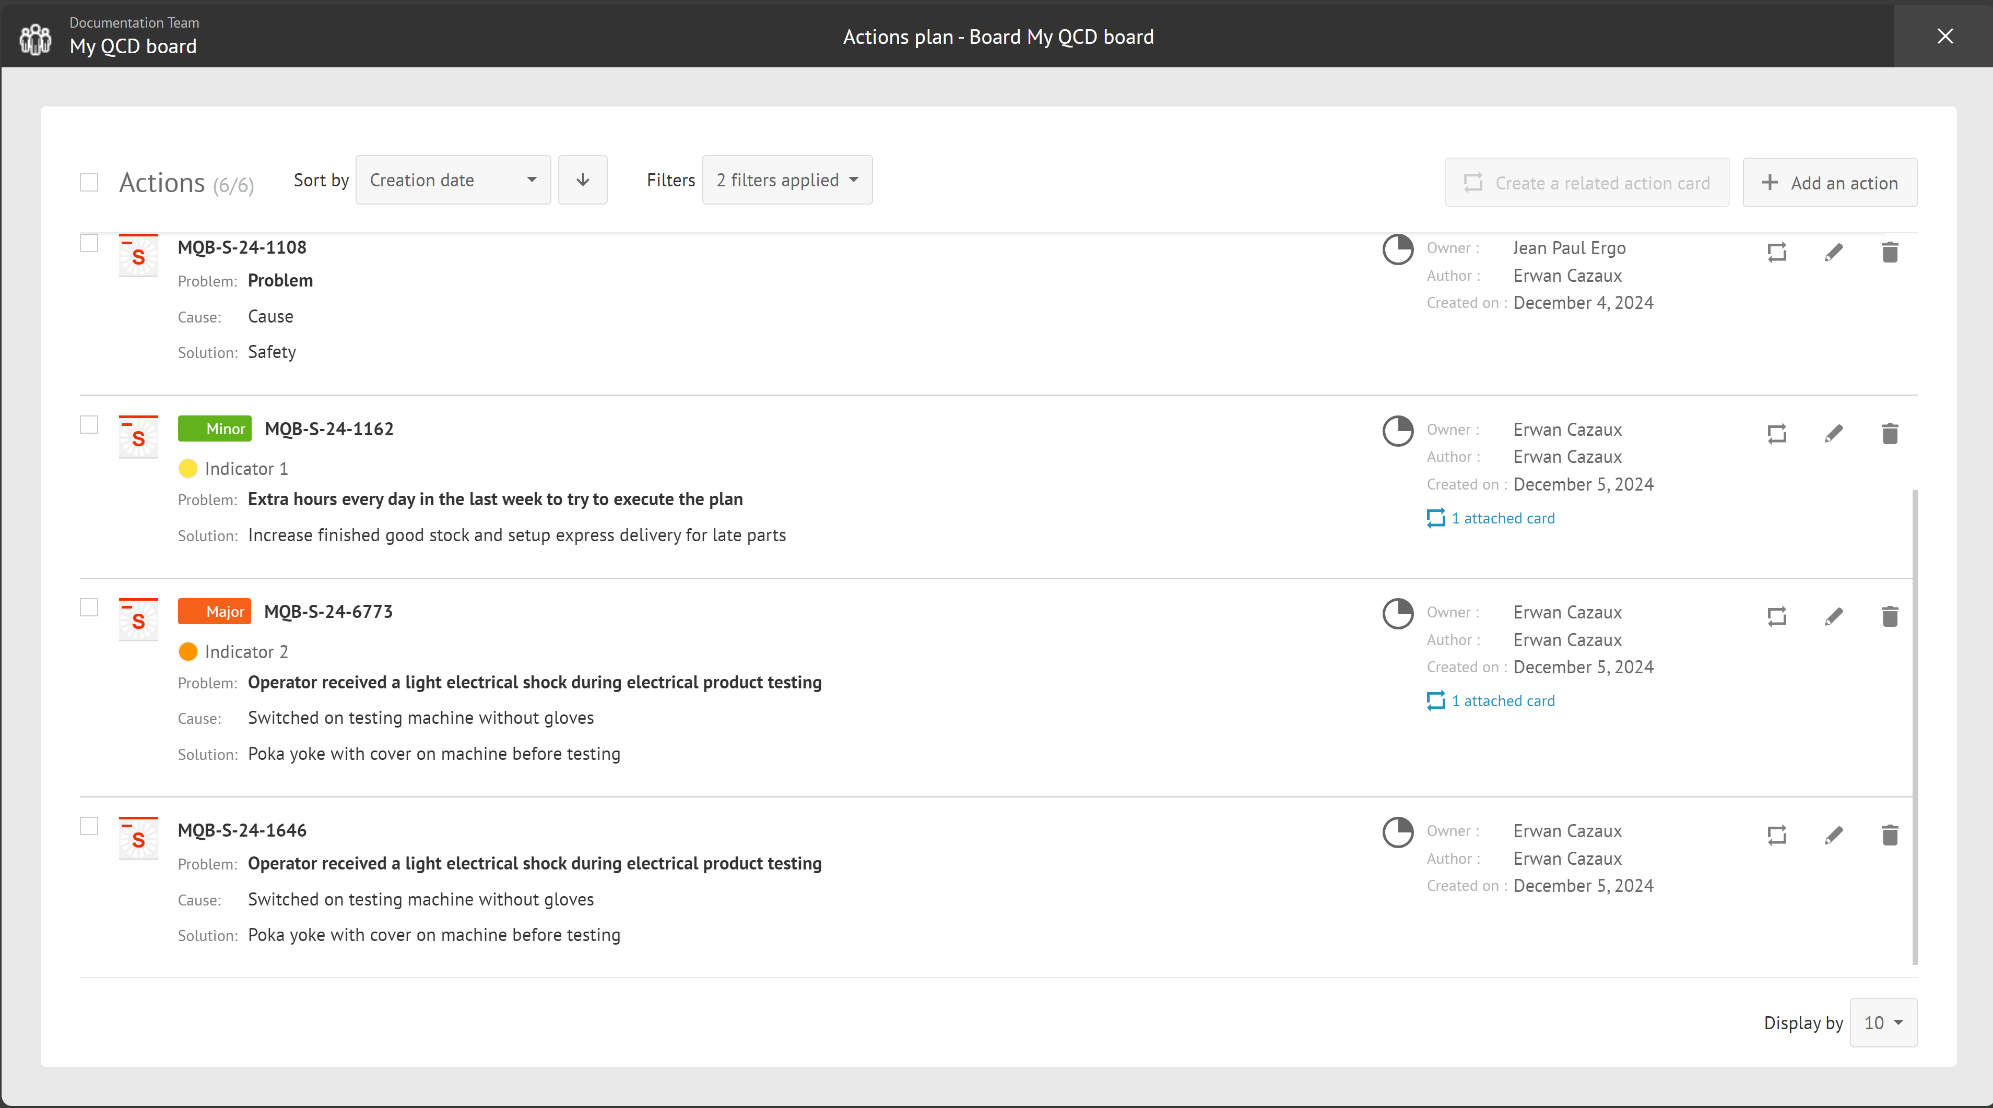Viewport: 1993px width, 1108px height.
Task: Edit action MQB-S-24-1162 with pencil icon
Action: click(x=1834, y=434)
